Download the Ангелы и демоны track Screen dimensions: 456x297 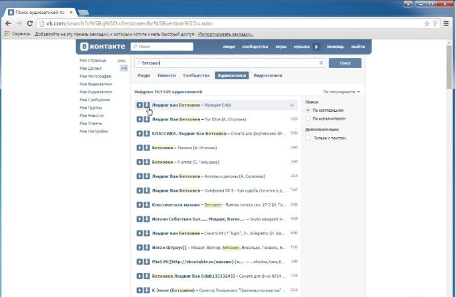coord(147,176)
